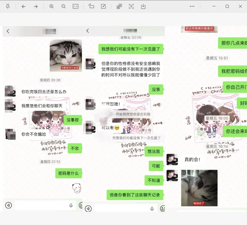Click the avatar beside the sleepy cat sticker

[x=172, y=175]
